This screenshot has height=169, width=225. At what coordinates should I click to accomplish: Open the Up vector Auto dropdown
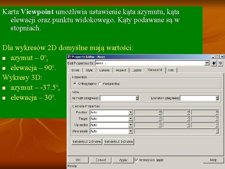(x=131, y=125)
